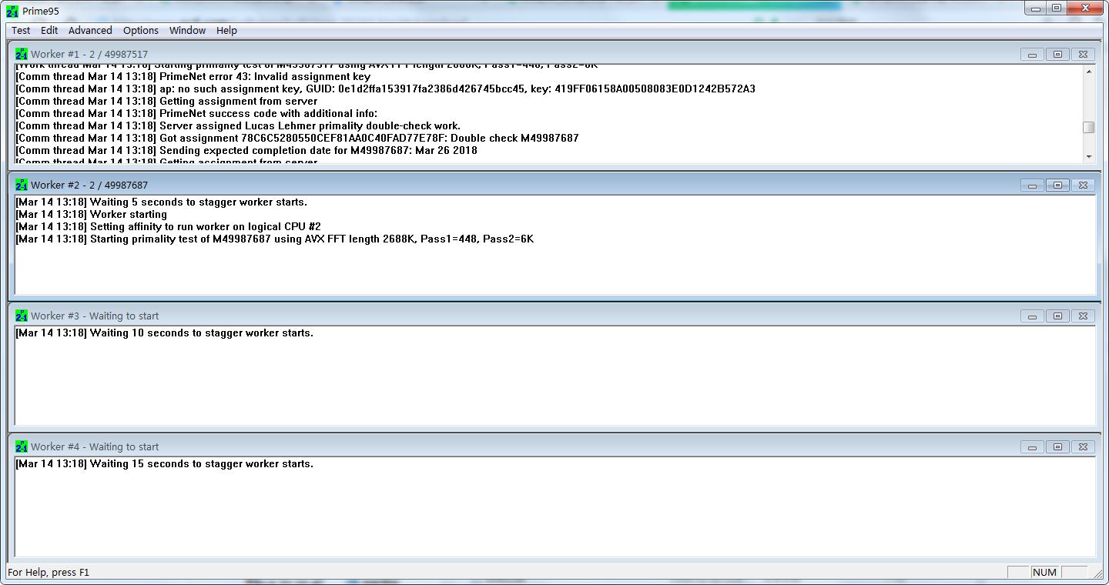1109x585 pixels.
Task: Close the Worker #4 child window
Action: point(1083,446)
